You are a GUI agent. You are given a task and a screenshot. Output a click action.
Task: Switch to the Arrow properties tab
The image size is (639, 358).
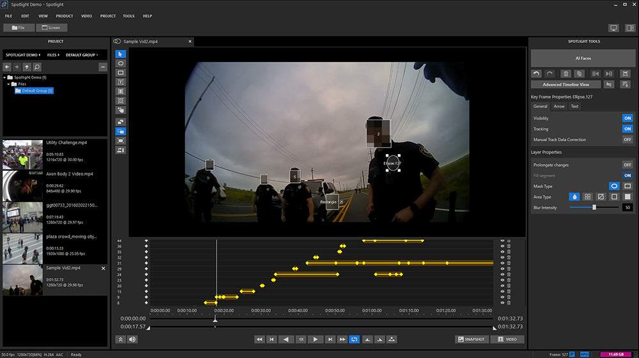pyautogui.click(x=558, y=106)
